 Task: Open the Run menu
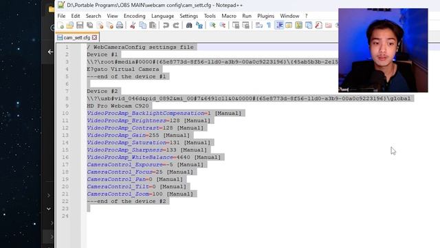tap(247, 16)
